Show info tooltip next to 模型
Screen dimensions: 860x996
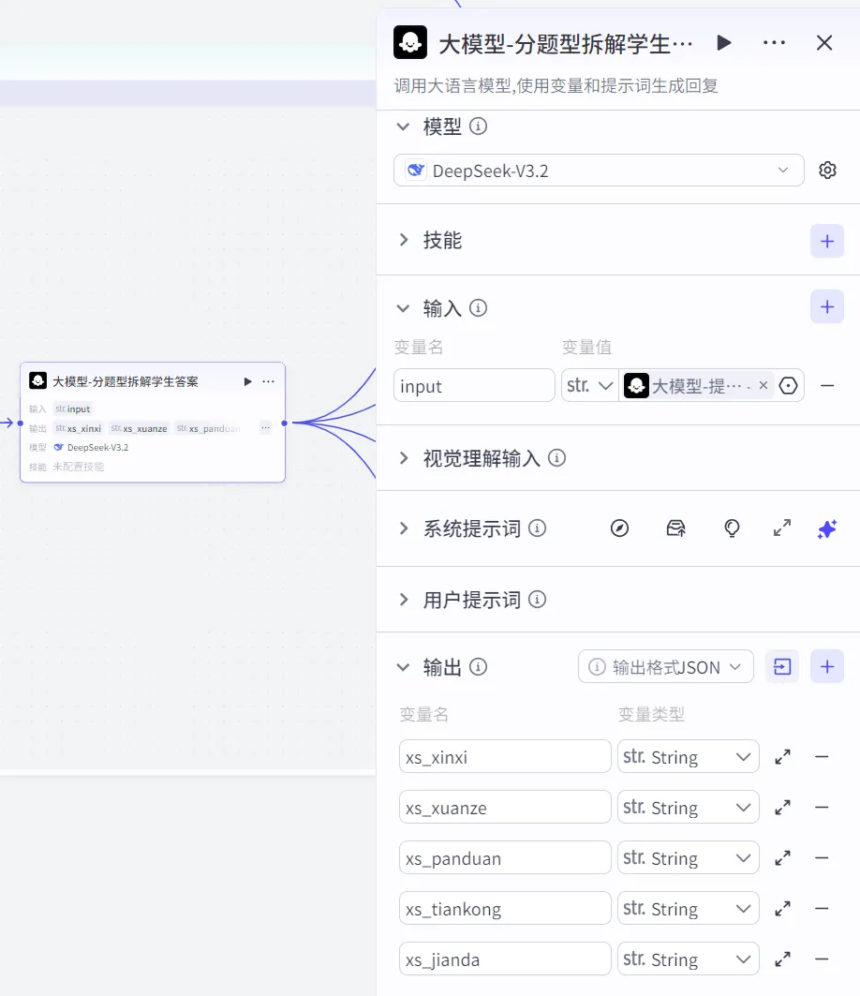pyautogui.click(x=479, y=126)
